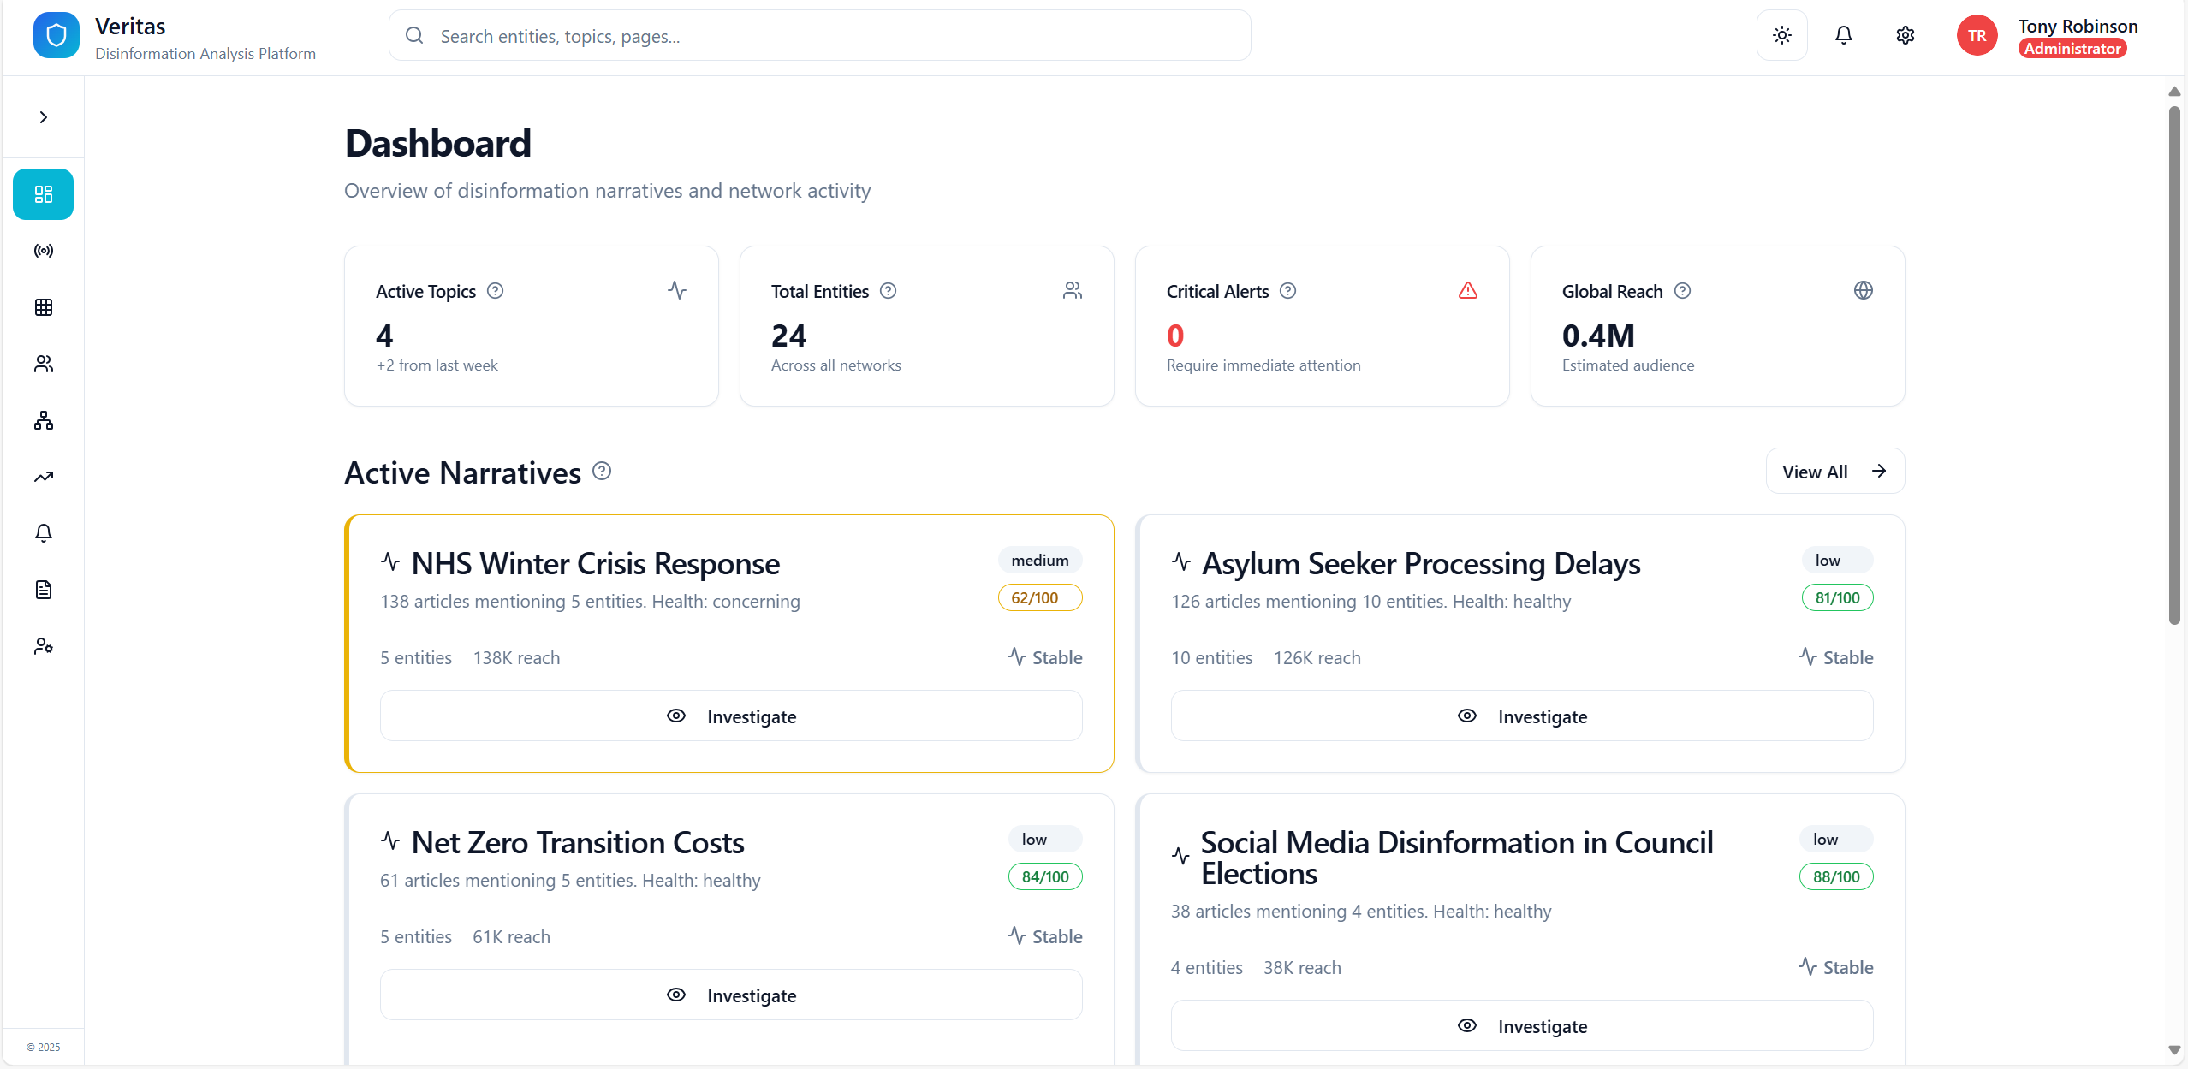The height and width of the screenshot is (1069, 2188).
Task: Open the user management icon in sidebar
Action: [x=43, y=646]
